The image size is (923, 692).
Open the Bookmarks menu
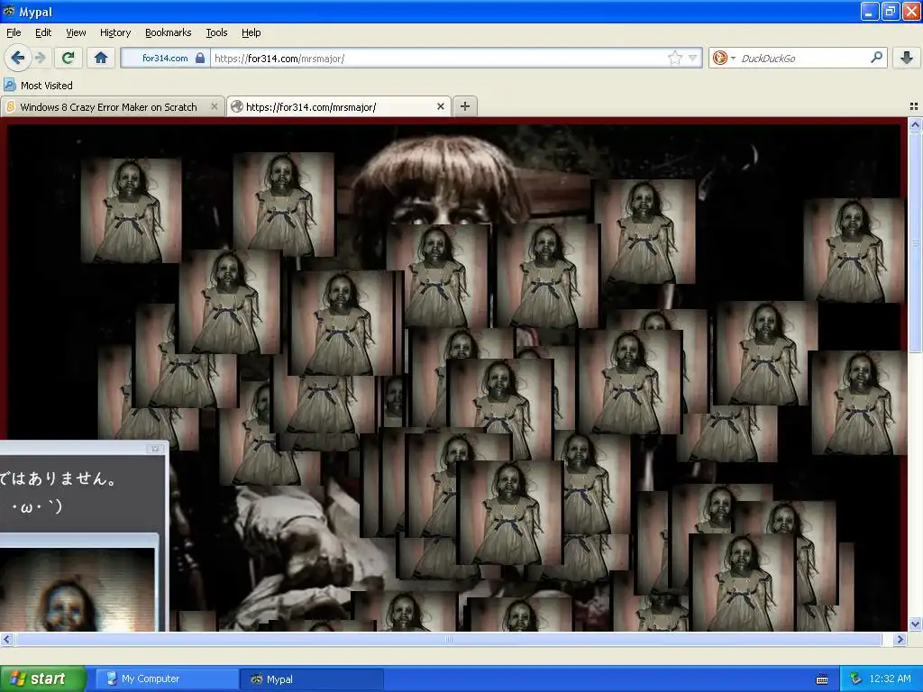[169, 32]
